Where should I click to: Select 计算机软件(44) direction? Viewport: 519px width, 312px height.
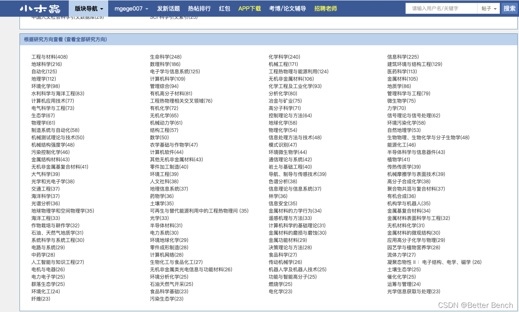[x=166, y=152]
